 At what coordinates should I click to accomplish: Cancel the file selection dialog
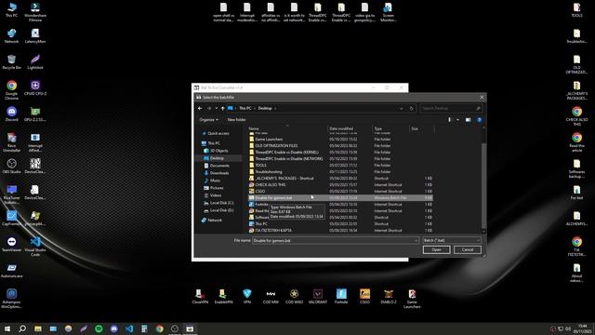pyautogui.click(x=468, y=249)
